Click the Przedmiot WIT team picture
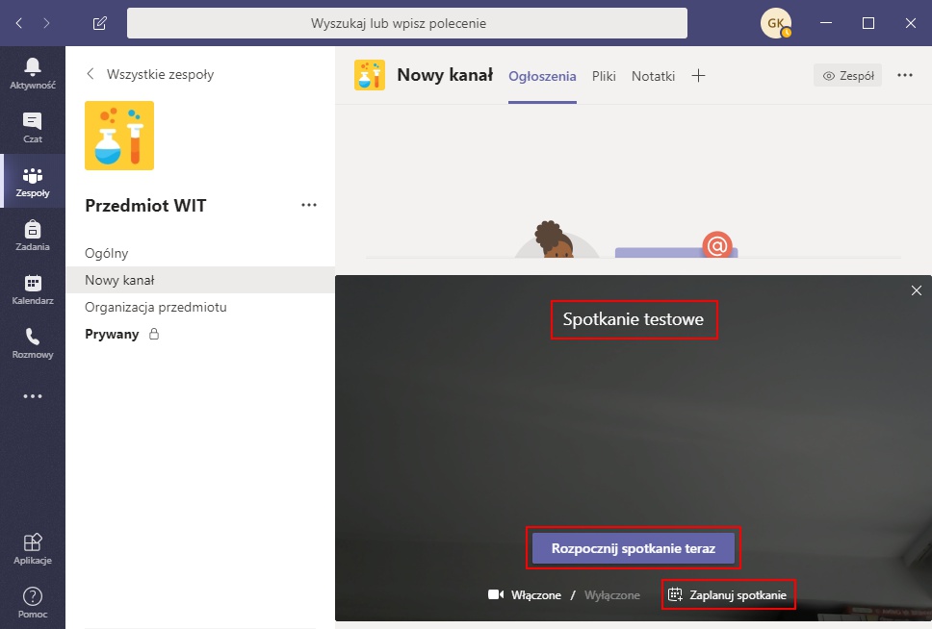Screen dimensions: 932x629 pos(119,136)
